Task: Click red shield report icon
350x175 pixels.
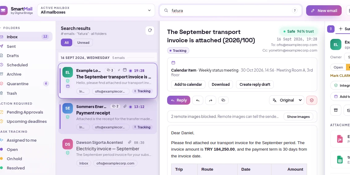Action: coord(312,100)
